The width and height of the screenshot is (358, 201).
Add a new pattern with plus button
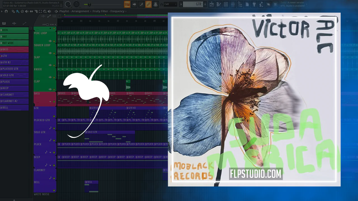point(205,4)
